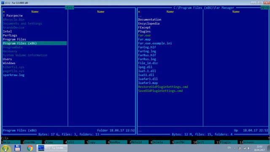The image size is (270, 152).
Task: Select the PerfLogs folder
Action: [10, 35]
